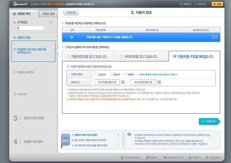Click the save icon in the footer bar
This screenshot has width=231, height=163.
[x=148, y=158]
